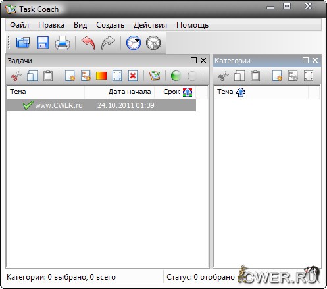Create a new category in Категории toolbar
The height and width of the screenshot is (289, 327).
pyautogui.click(x=277, y=76)
